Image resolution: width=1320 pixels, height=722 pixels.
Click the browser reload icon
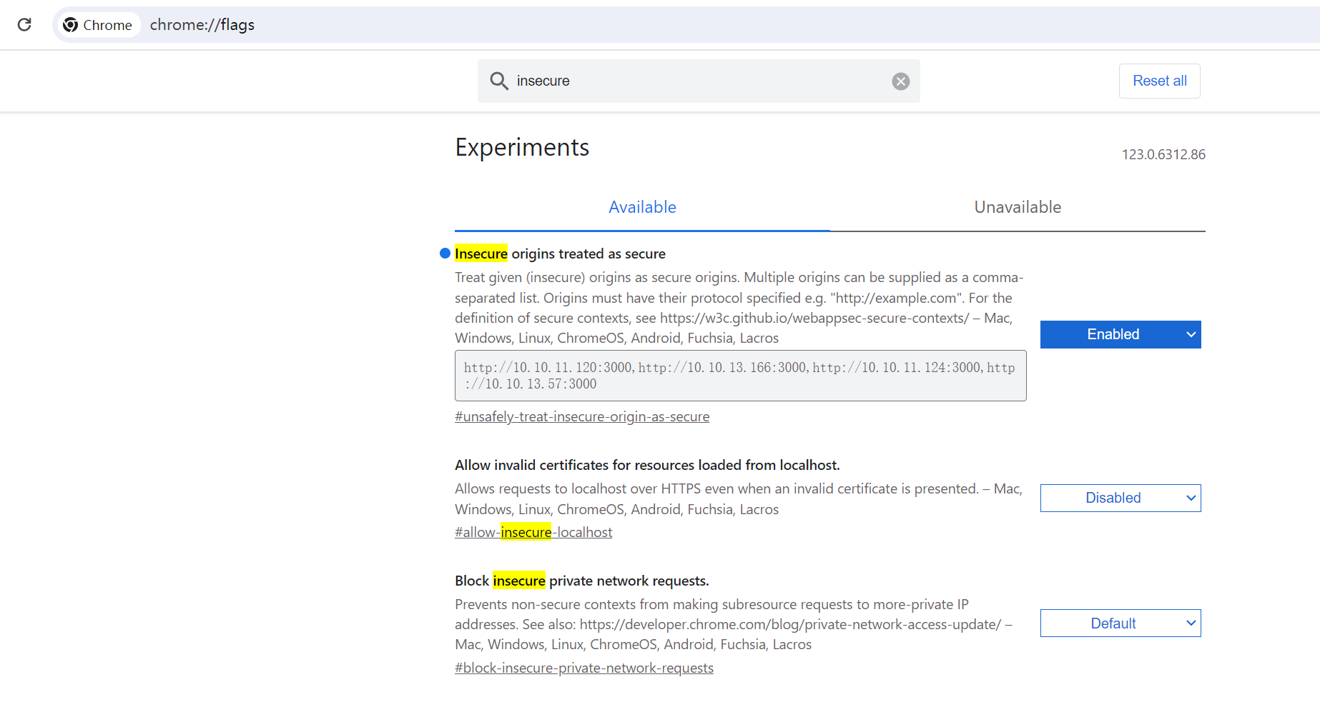click(24, 25)
